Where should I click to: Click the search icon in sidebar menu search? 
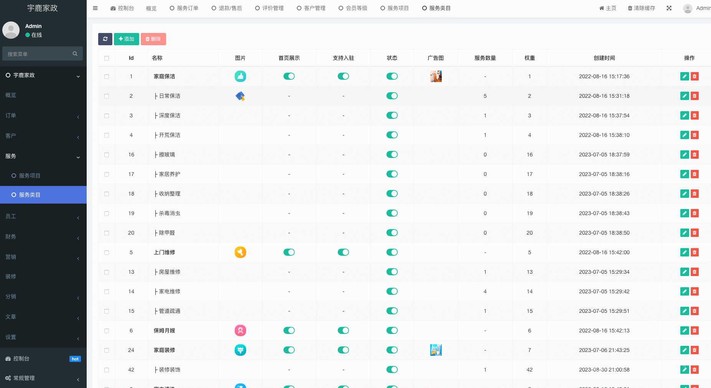75,54
